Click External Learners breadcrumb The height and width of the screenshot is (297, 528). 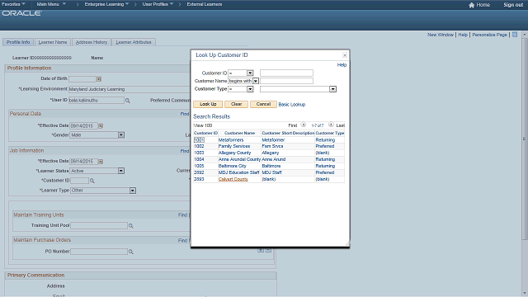(205, 4)
